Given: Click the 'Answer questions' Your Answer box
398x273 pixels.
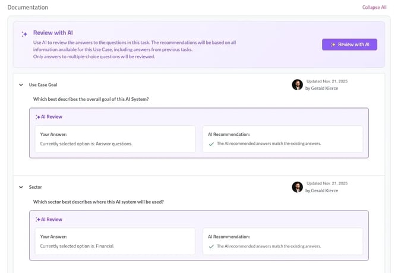Looking at the screenshot, I should click(x=115, y=139).
